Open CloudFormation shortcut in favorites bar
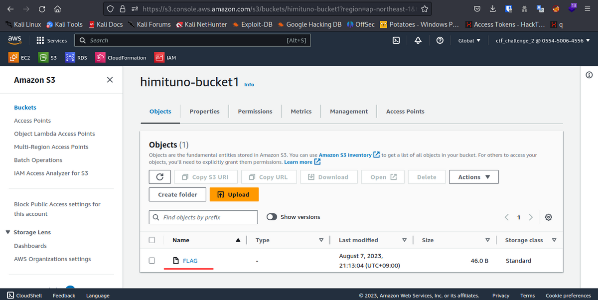The height and width of the screenshot is (300, 598). click(121, 57)
